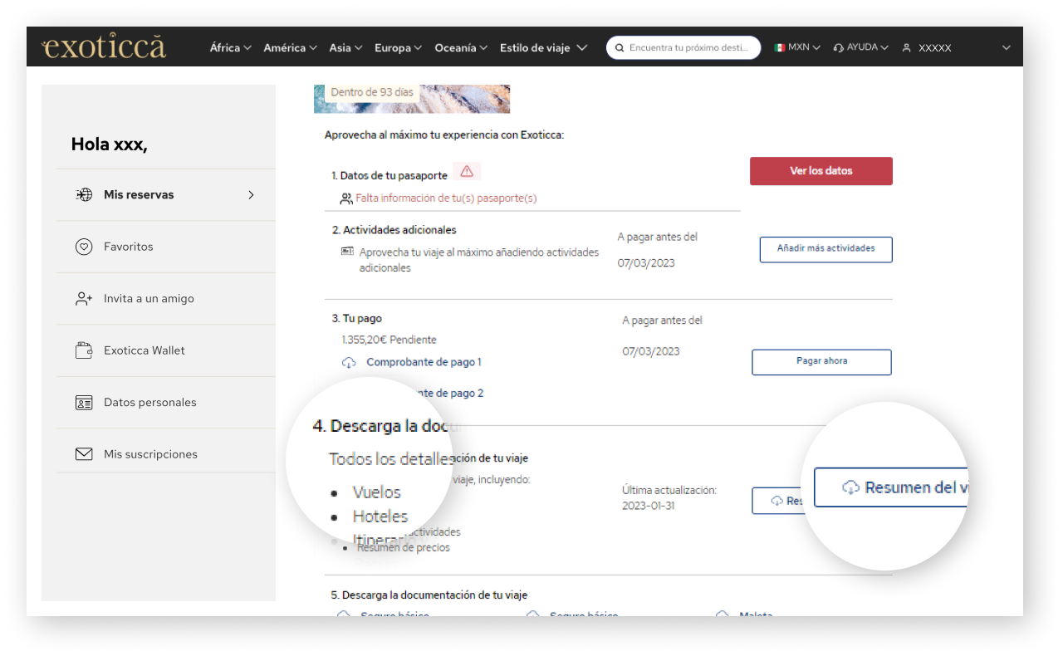Click the people icon beside passport warning

click(346, 198)
